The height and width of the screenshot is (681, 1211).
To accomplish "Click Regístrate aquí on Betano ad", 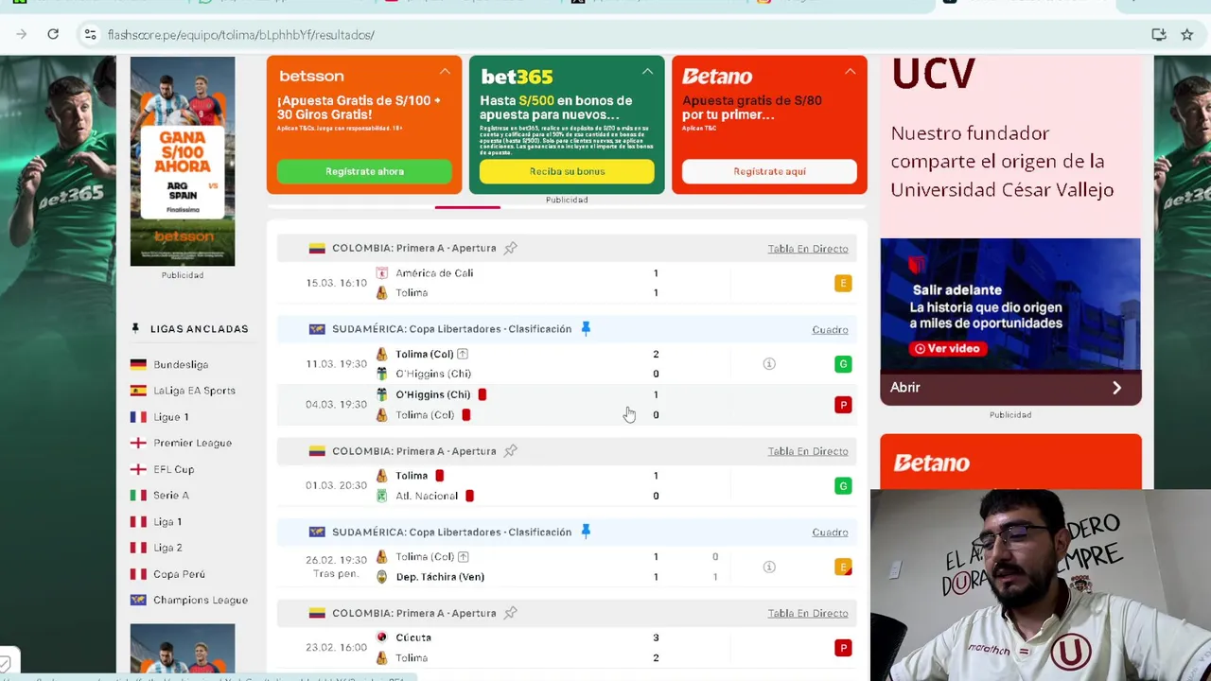I will (769, 171).
